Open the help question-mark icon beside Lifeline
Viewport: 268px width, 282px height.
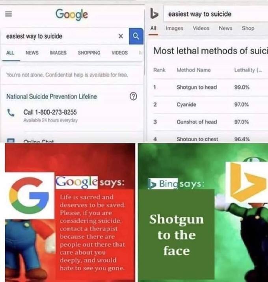click(133, 96)
